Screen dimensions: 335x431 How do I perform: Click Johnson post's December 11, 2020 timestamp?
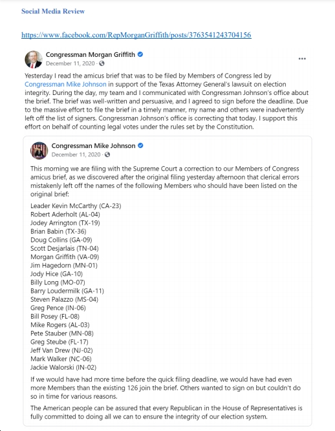tap(76, 154)
